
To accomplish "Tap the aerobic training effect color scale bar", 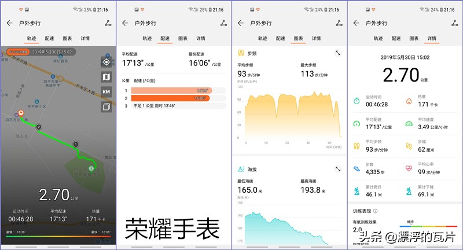I will pyautogui.click(x=428, y=226).
